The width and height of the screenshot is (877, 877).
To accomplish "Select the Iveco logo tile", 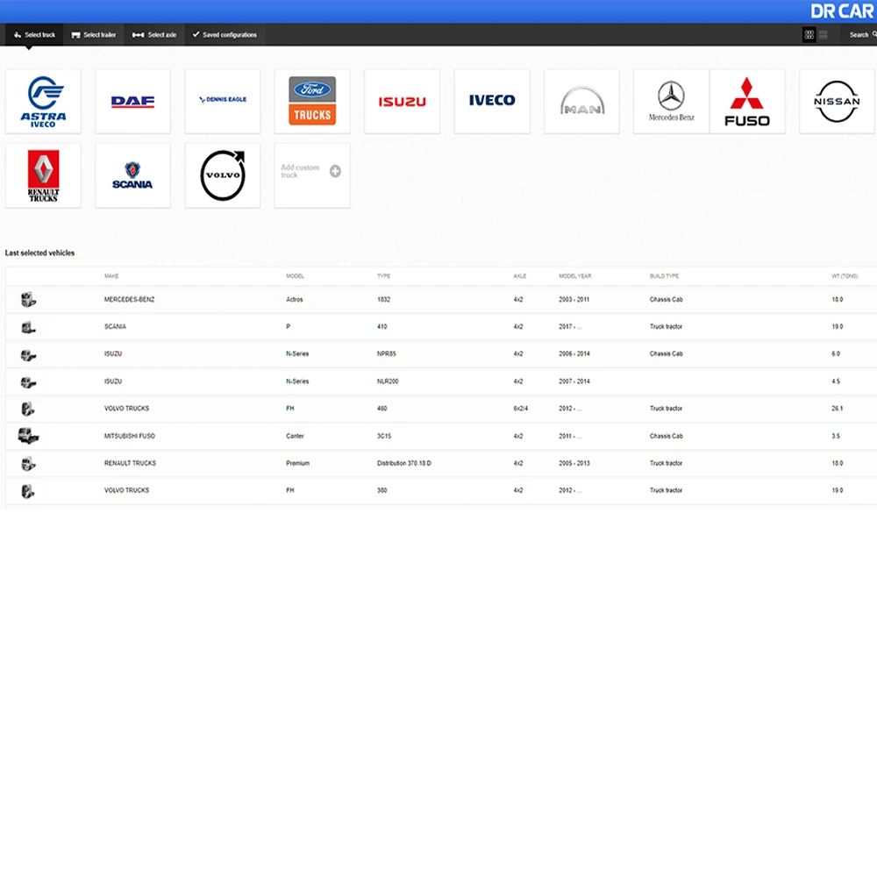I will pyautogui.click(x=492, y=101).
